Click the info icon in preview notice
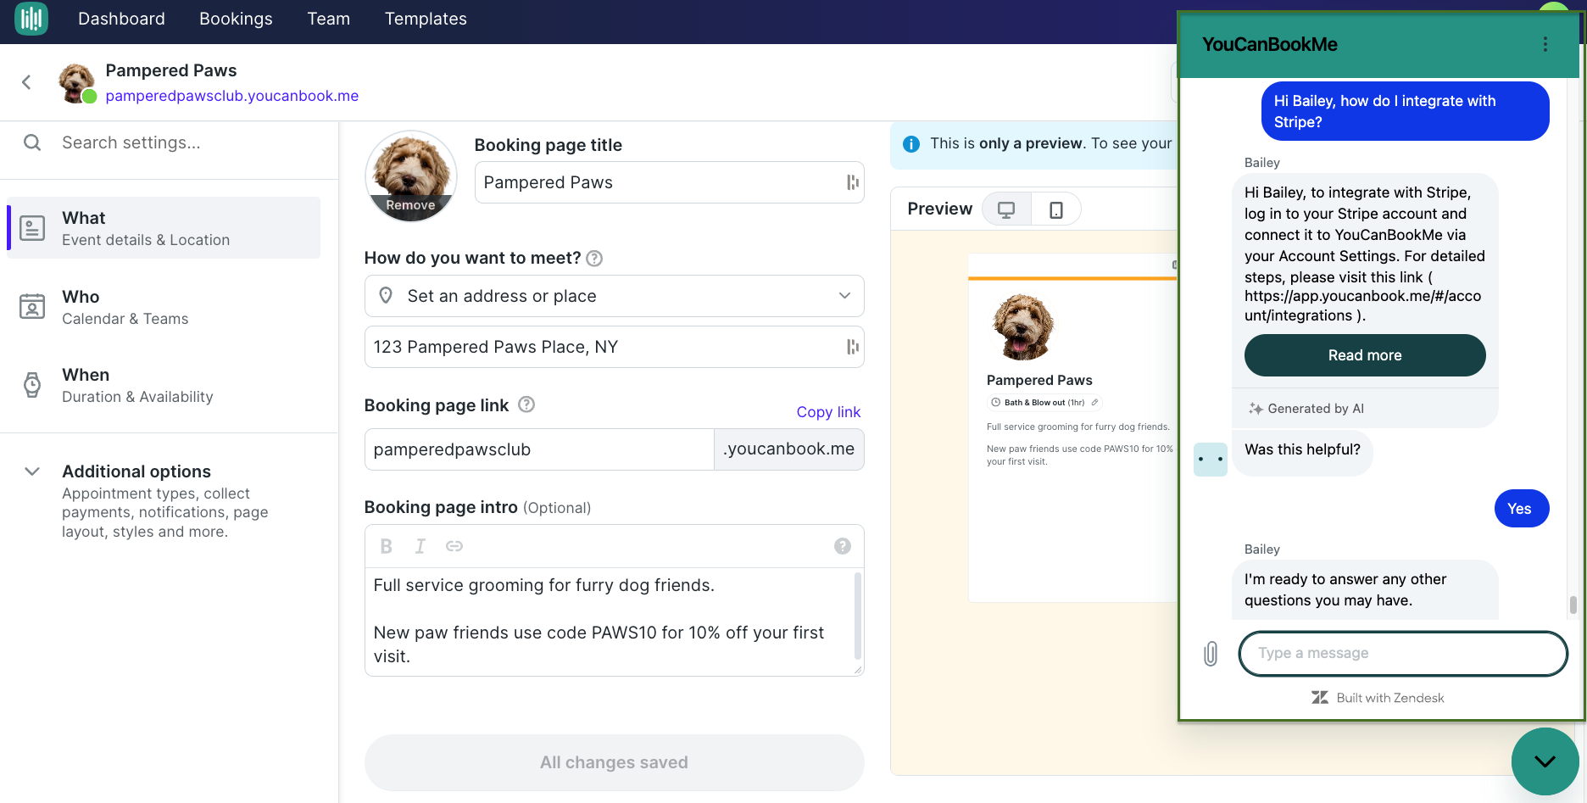 (911, 144)
